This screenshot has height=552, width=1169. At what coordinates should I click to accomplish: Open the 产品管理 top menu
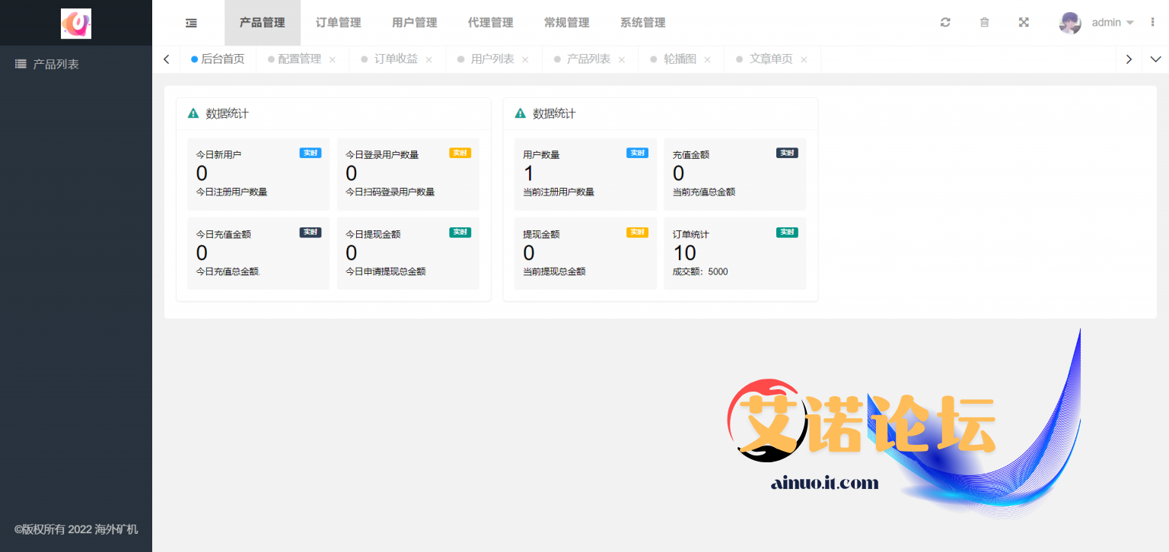click(263, 23)
